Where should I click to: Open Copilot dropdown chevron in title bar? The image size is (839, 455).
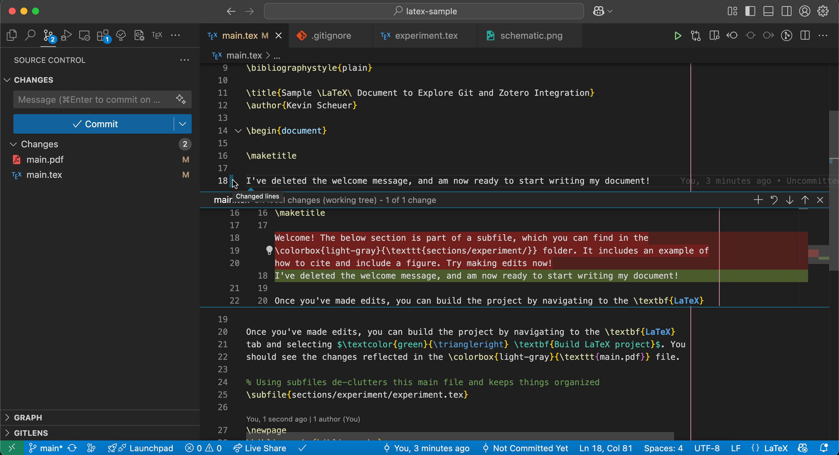pos(610,11)
